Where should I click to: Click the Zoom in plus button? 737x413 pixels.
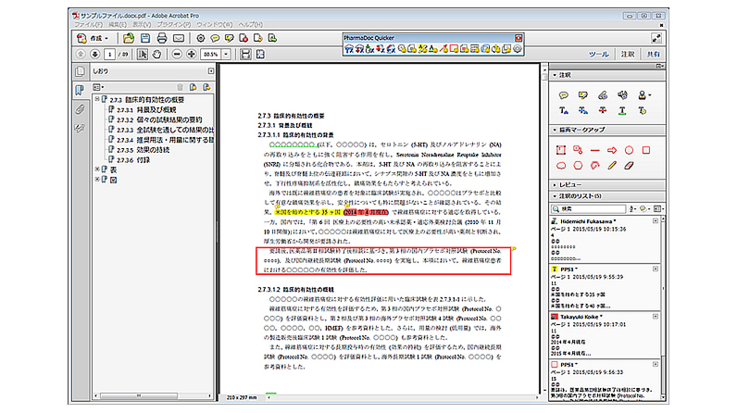click(189, 55)
